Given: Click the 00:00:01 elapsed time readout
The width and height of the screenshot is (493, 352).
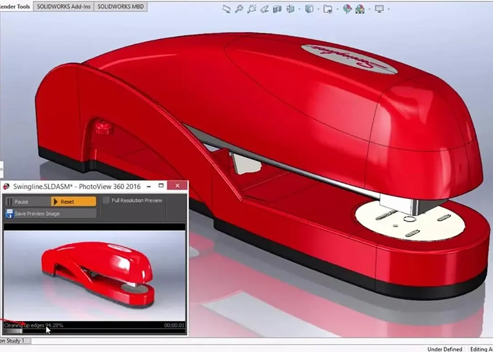Looking at the screenshot, I should point(174,325).
